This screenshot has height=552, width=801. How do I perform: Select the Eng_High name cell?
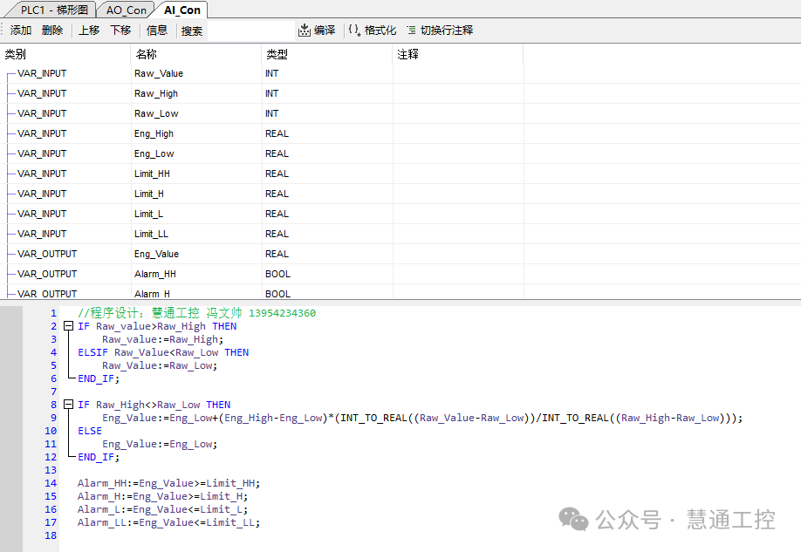196,133
